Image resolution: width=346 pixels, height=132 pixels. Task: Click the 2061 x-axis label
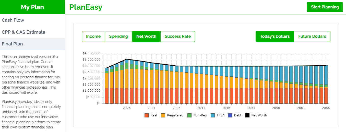(301, 108)
